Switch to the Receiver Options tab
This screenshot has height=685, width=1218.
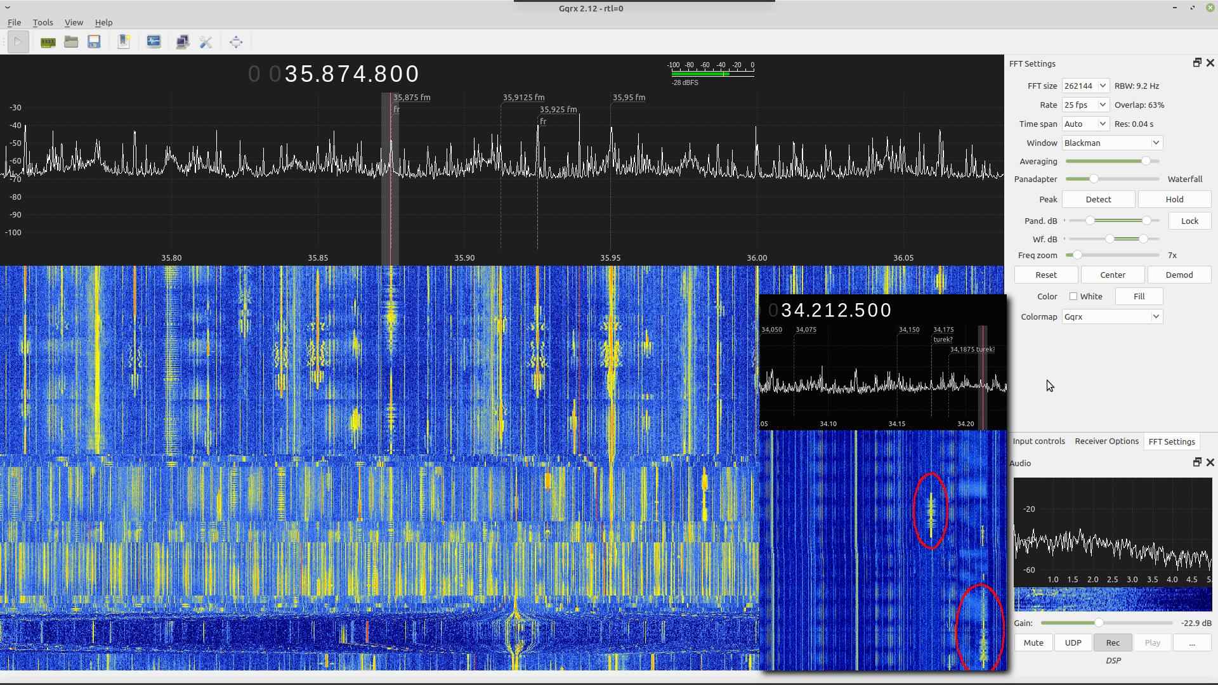point(1106,441)
